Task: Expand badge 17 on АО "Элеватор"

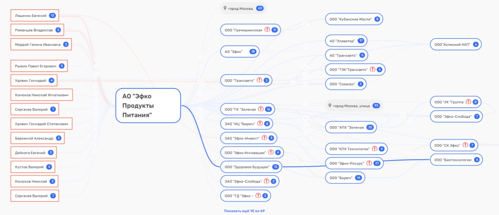Action: (x=361, y=41)
